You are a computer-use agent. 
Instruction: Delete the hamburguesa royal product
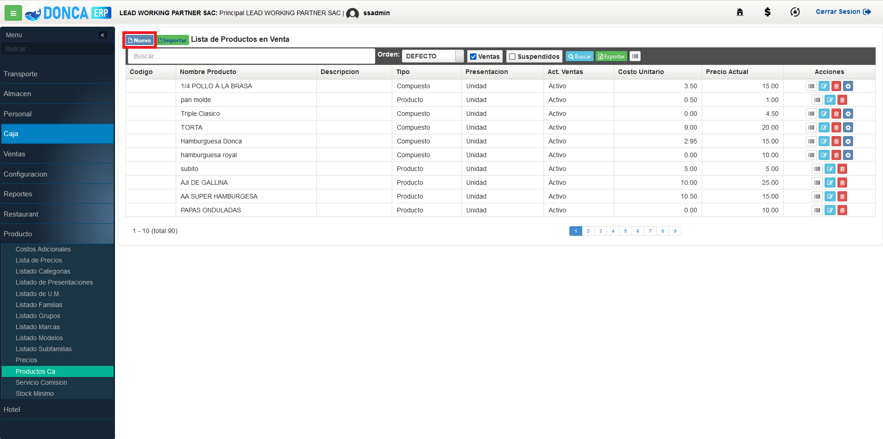[x=836, y=155]
